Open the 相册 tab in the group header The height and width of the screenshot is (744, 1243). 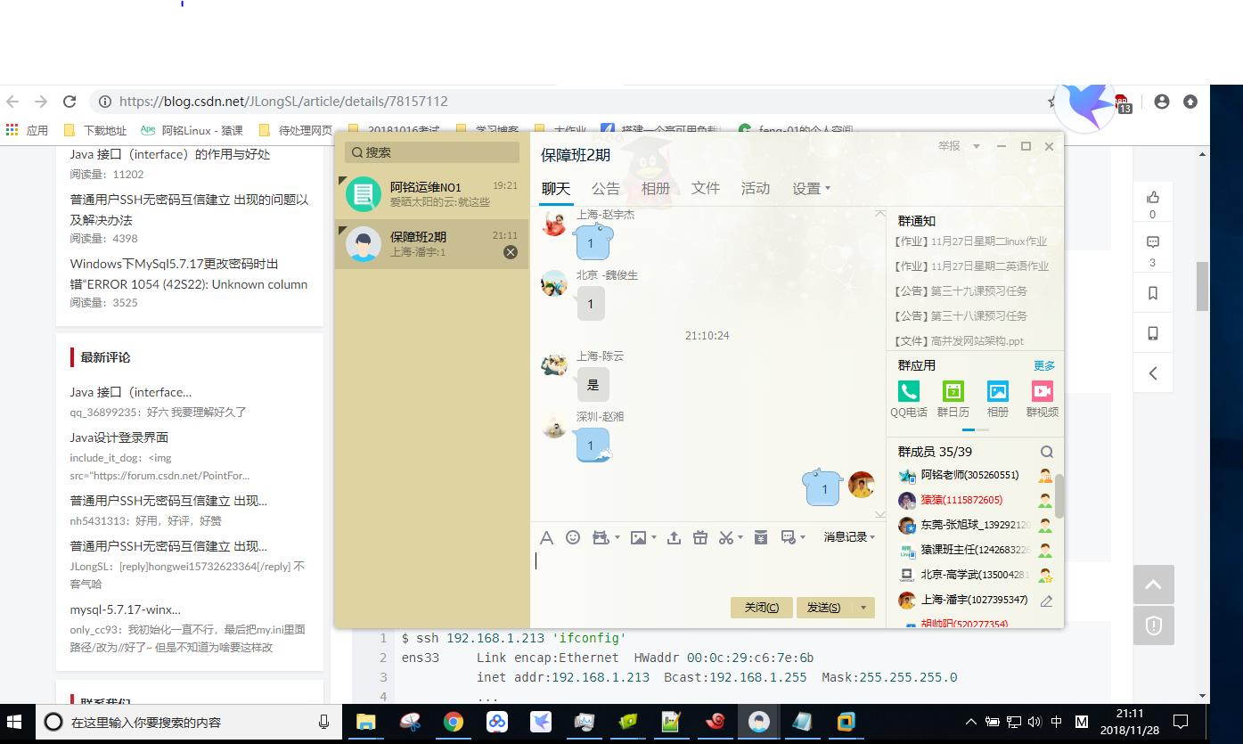656,189
